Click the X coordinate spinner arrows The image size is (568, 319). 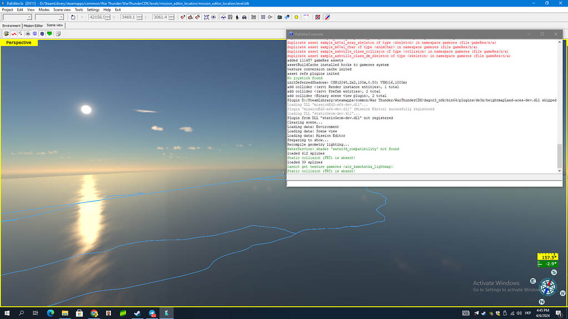(108, 17)
